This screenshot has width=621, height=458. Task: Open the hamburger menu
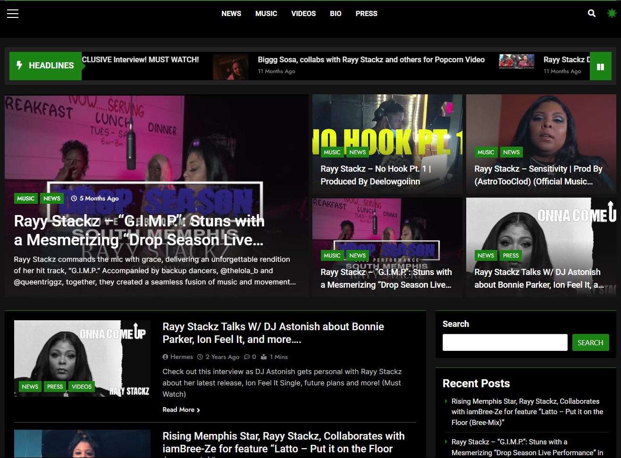(13, 14)
